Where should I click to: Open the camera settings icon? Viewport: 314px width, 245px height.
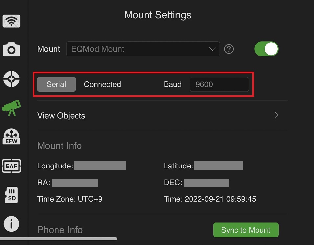tap(11, 50)
